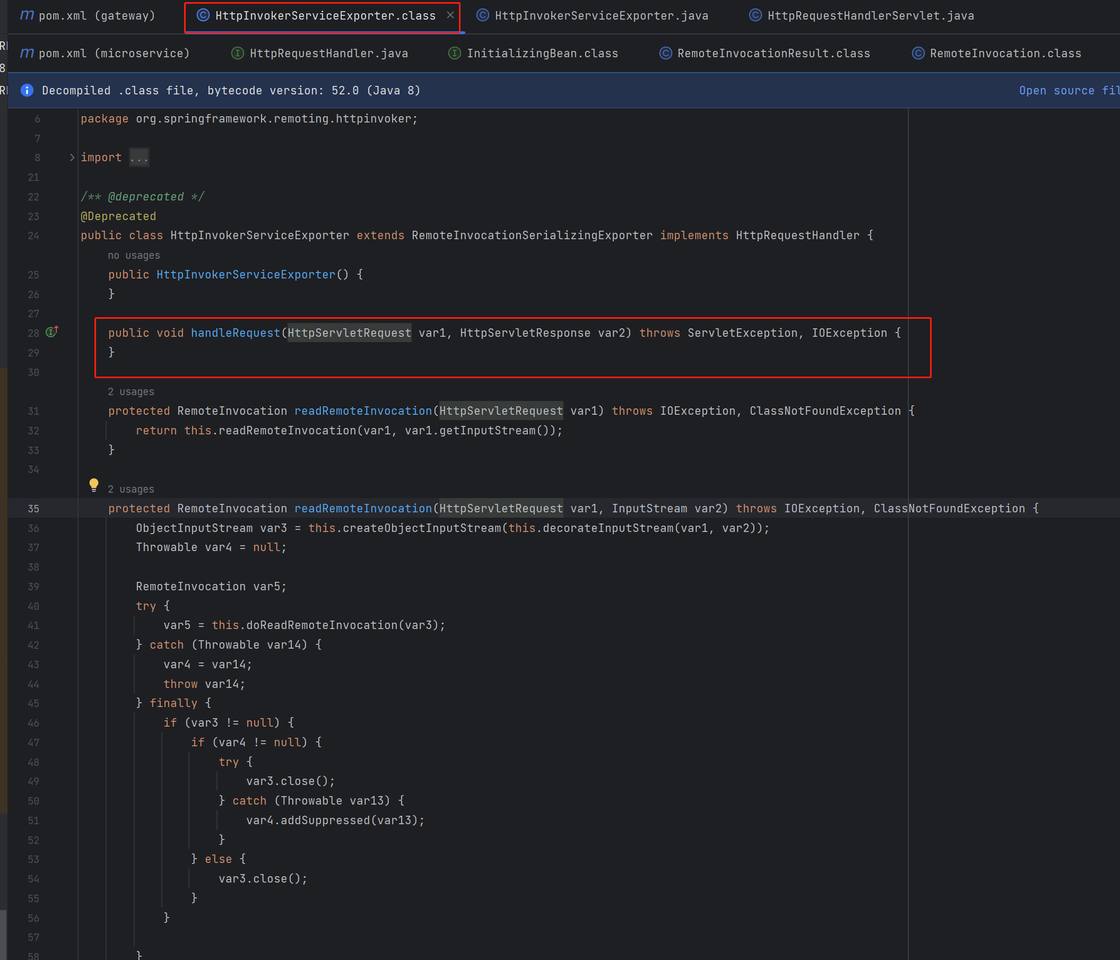Click the class icon on HttpRequestHandlerServlet.java tab
Image resolution: width=1120 pixels, height=960 pixels.
(755, 15)
